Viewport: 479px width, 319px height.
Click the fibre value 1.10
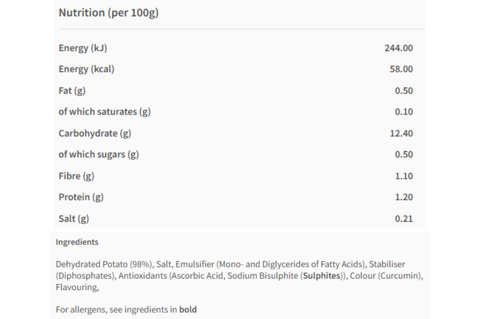tap(404, 176)
